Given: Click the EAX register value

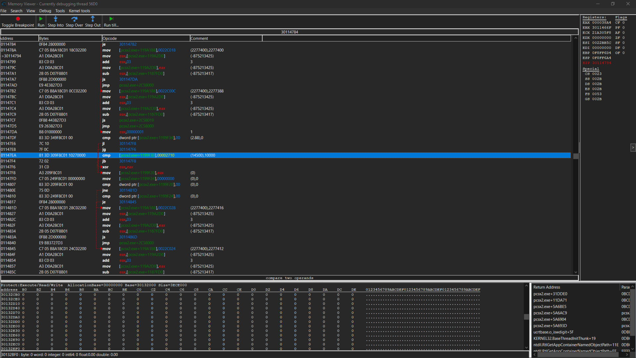Looking at the screenshot, I should (x=601, y=23).
